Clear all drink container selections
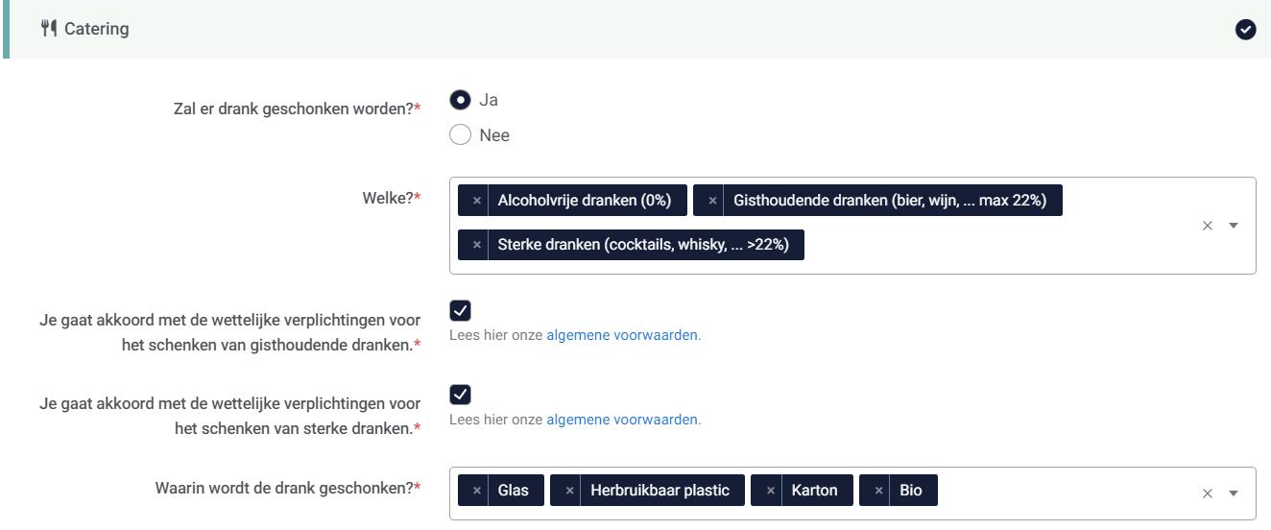Image resolution: width=1271 pixels, height=530 pixels. point(1208,494)
